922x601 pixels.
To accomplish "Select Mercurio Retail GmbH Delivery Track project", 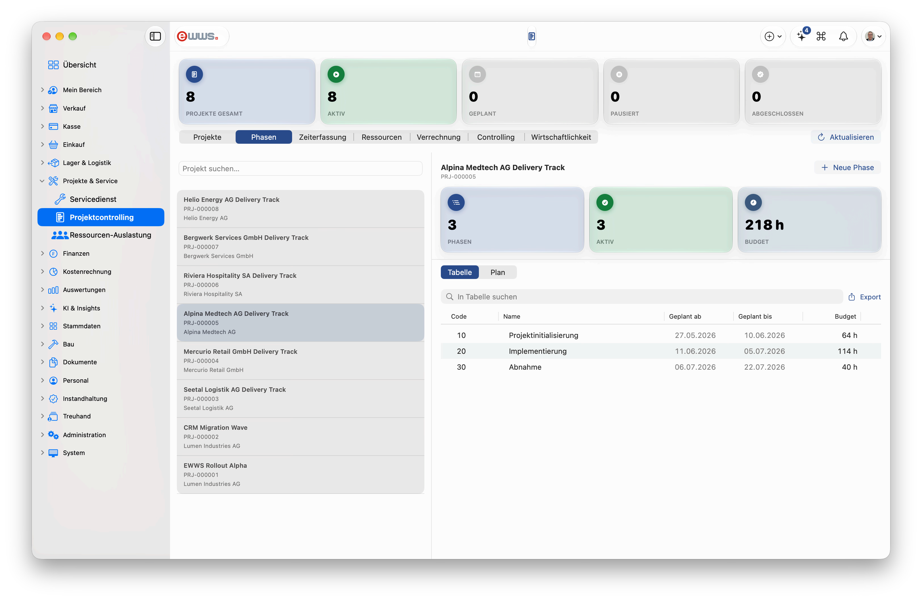I will tap(300, 361).
